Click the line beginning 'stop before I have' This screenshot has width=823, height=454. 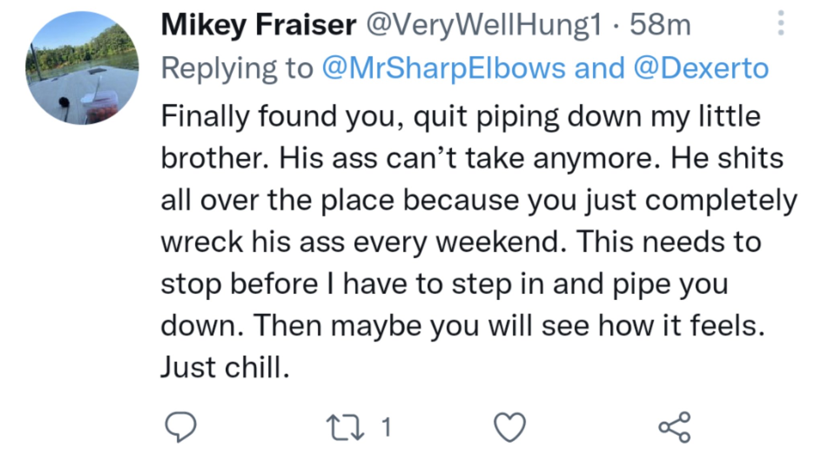coord(444,284)
